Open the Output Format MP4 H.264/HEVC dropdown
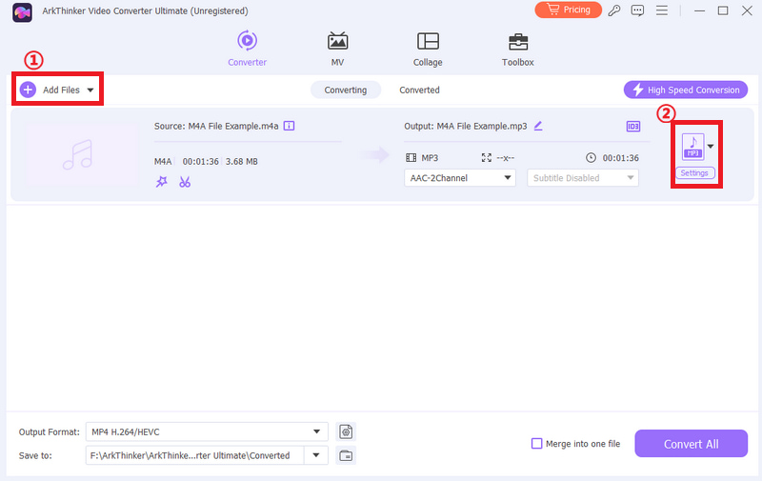762x481 pixels. [207, 431]
